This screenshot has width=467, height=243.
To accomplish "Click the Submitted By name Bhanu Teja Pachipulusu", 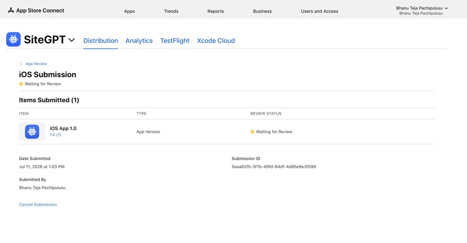I will tap(42, 188).
